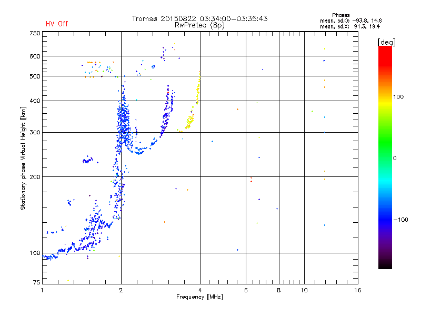The image size is (421, 316).
Task: Click the x-axis tick label '10'
Action: pos(304,290)
